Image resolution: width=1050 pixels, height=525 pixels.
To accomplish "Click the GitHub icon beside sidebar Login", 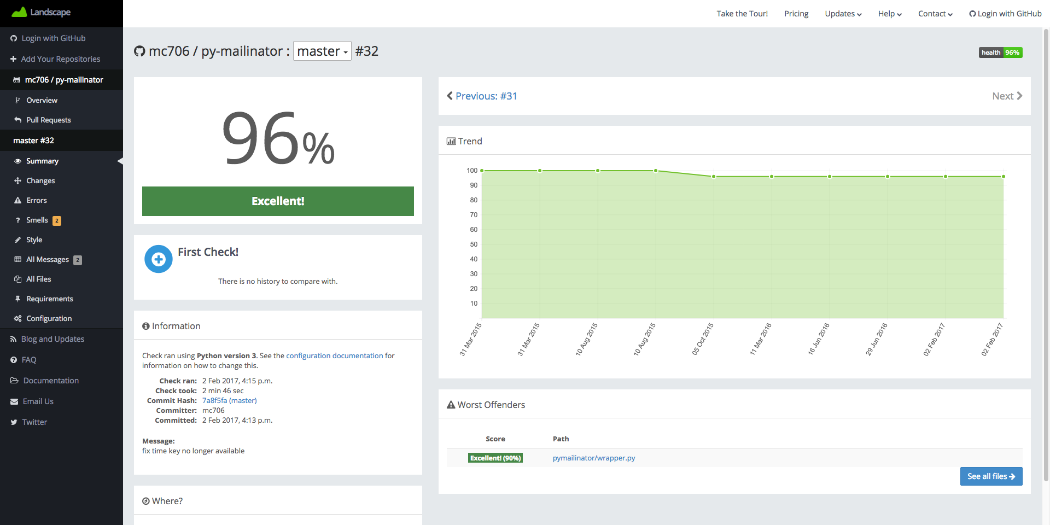I will [14, 38].
